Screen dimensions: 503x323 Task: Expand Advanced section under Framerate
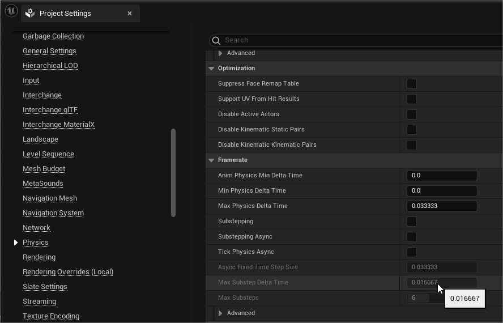tap(220, 313)
